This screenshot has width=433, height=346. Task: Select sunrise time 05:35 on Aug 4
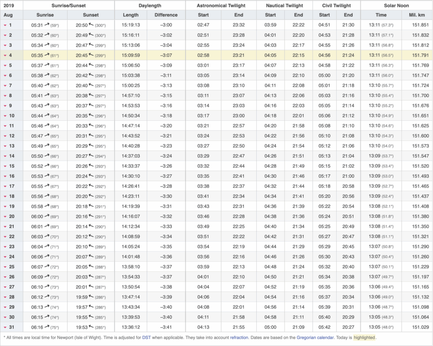click(x=37, y=55)
